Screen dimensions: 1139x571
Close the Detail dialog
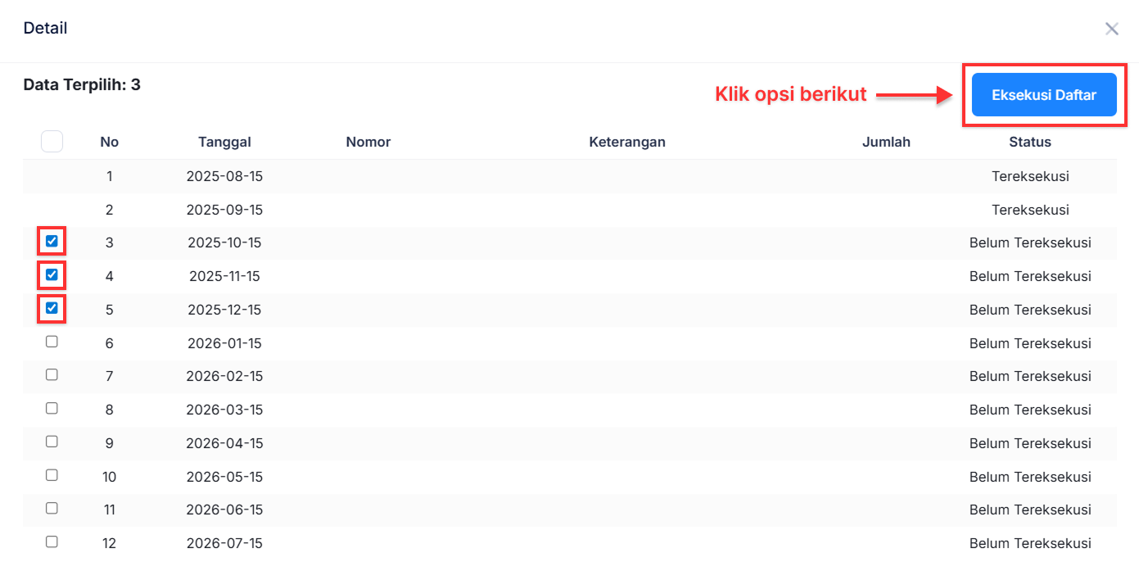pyautogui.click(x=1111, y=29)
